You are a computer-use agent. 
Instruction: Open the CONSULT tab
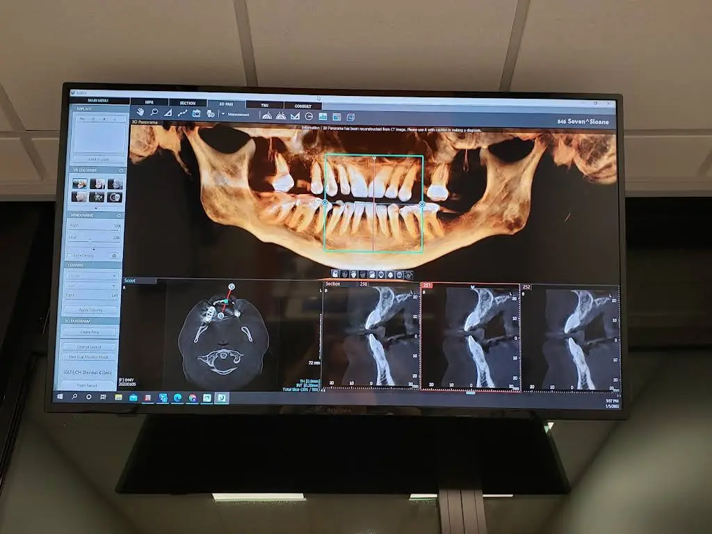[302, 106]
